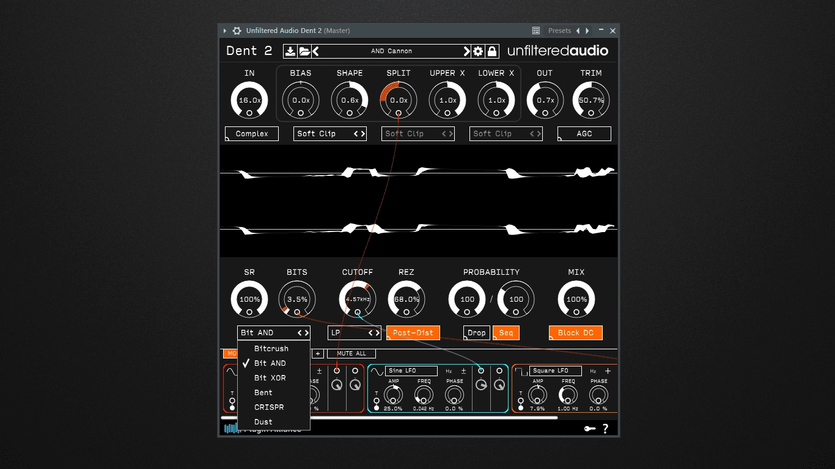
Task: Select next preset arrow next to Presets
Action: [587, 31]
